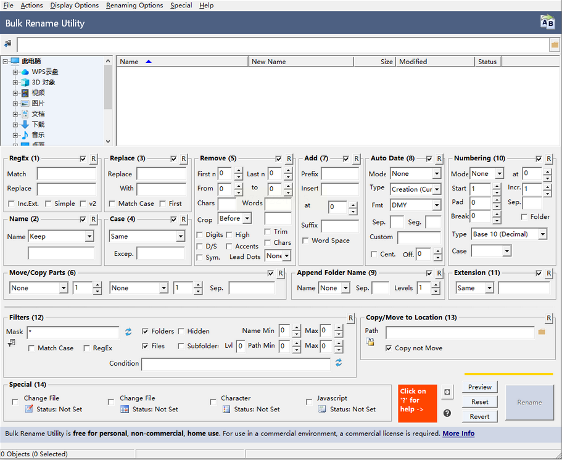Viewport: 562px width, 460px height.
Task: Sort by the Name column header
Action: (x=182, y=62)
